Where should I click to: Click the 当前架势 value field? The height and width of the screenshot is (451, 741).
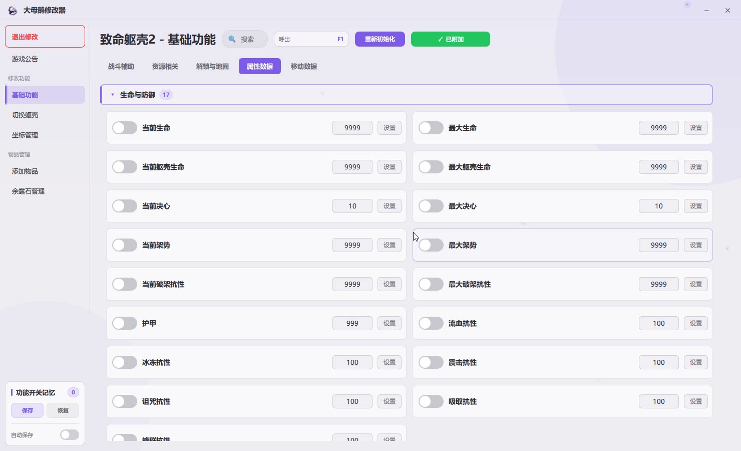[352, 245]
